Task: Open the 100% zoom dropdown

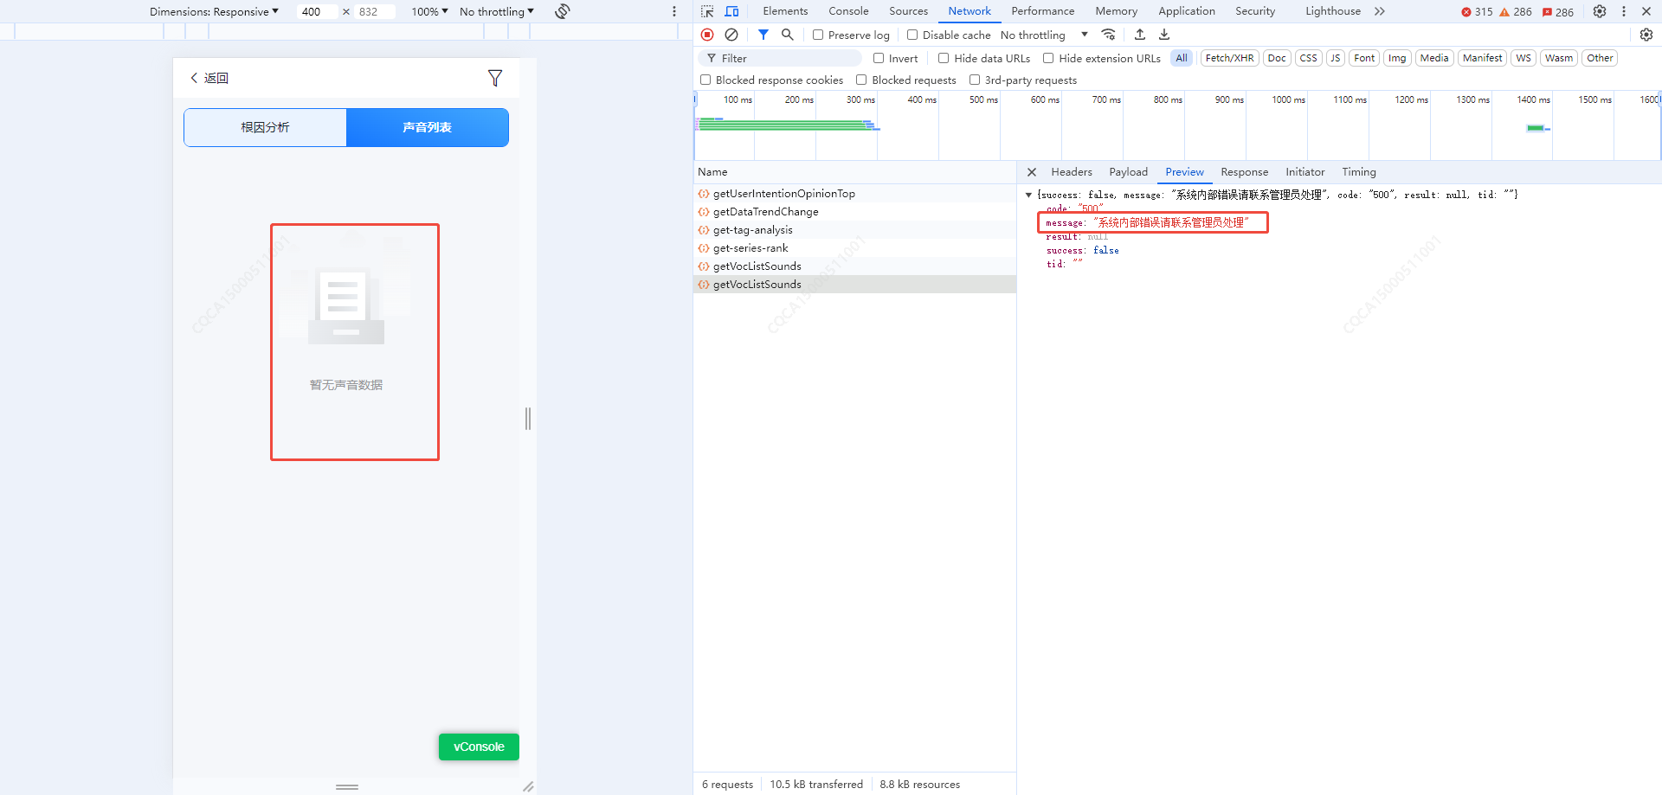Action: (x=429, y=11)
